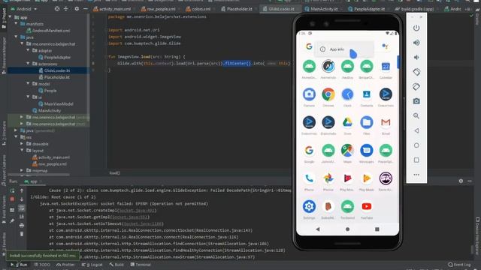Print the console output
The height and width of the screenshot is (270, 481).
pyautogui.click(x=22, y=225)
